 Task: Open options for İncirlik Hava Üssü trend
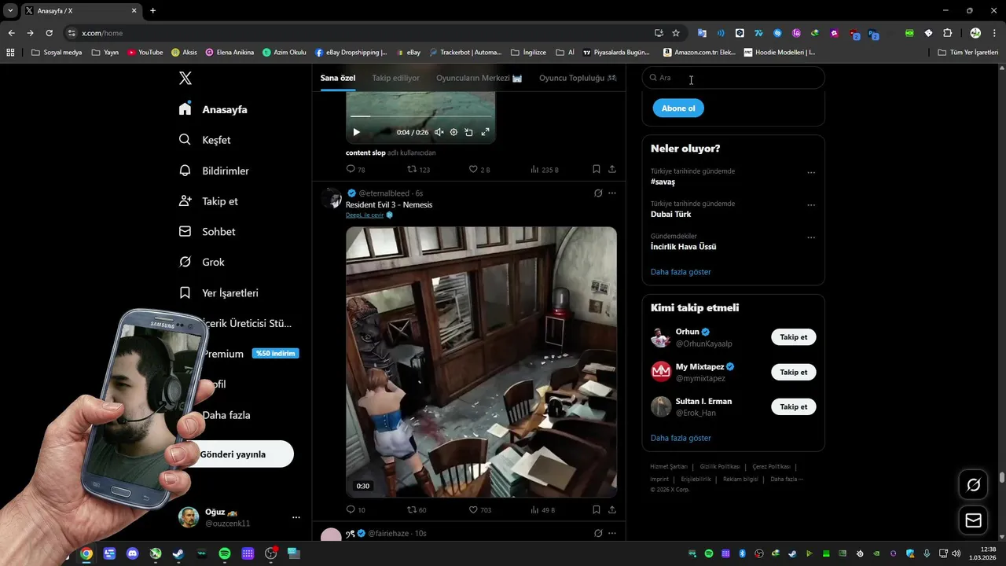coord(811,237)
